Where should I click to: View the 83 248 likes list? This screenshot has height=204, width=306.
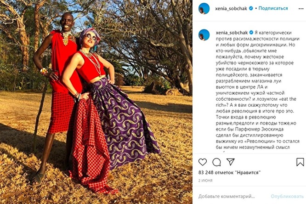[x=230, y=173]
